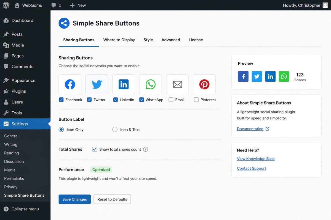Viewport: 331px width, 220px height.
Task: Open the Posts menu
Action: click(25, 34)
